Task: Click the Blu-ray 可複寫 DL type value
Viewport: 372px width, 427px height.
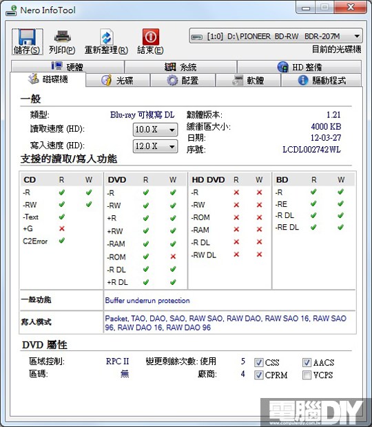Action: click(x=142, y=115)
